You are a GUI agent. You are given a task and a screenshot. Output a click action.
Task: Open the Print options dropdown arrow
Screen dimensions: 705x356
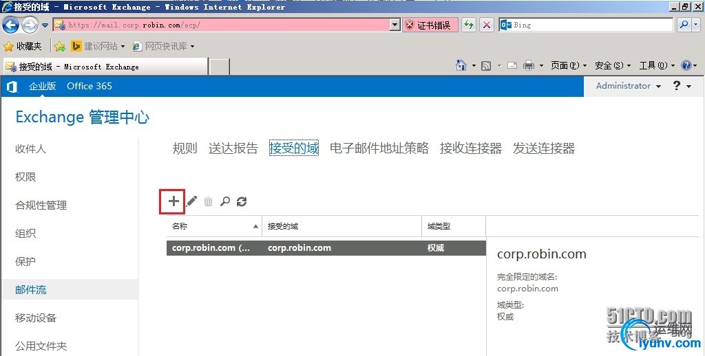pos(541,66)
